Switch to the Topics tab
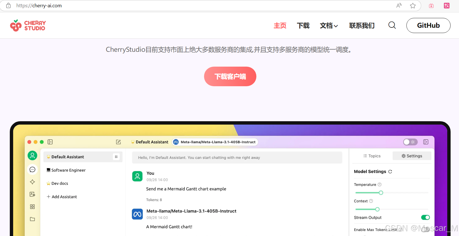 pyautogui.click(x=372, y=156)
